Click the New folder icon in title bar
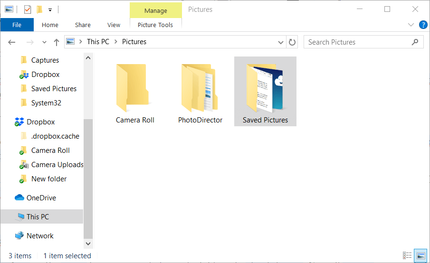Image resolution: width=430 pixels, height=263 pixels. tap(39, 9)
